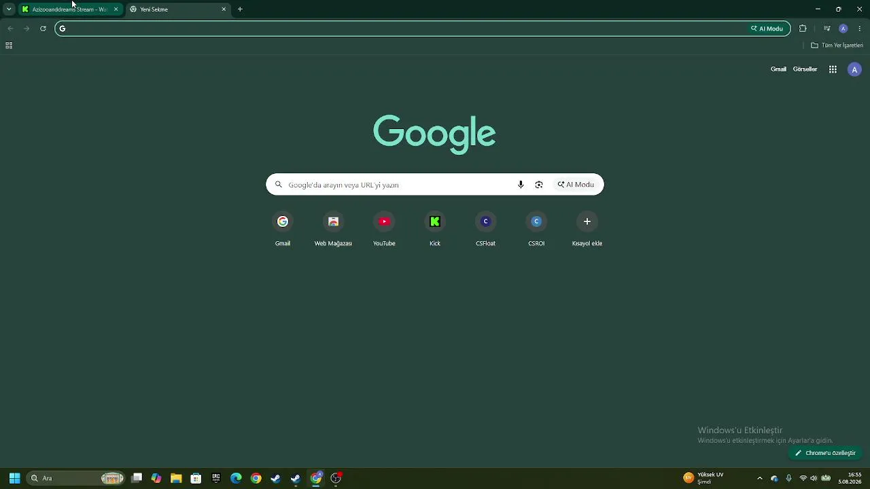
Task: Open the clock showing 16:55
Action: click(x=851, y=478)
